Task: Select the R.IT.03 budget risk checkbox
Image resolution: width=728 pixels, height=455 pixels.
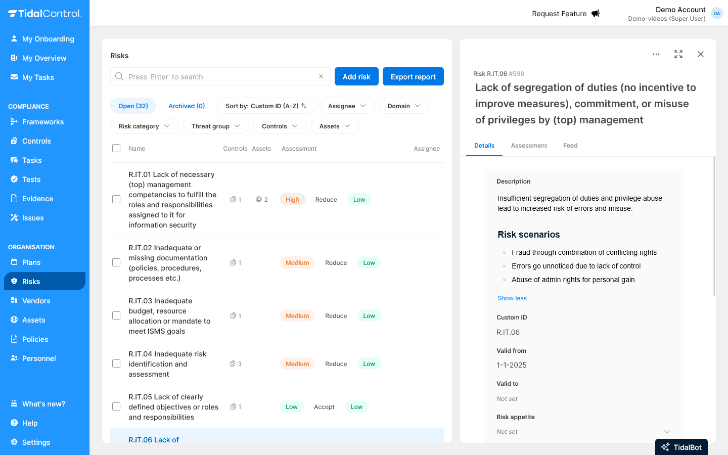Action: pyautogui.click(x=116, y=315)
